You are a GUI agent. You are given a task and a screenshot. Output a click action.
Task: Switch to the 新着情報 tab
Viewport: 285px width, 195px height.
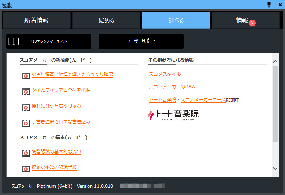(37, 20)
